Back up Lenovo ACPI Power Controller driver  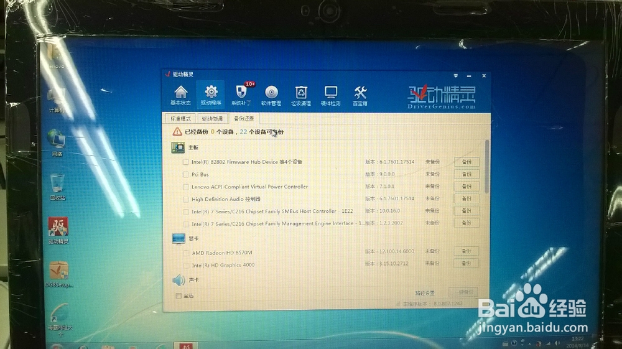click(466, 187)
